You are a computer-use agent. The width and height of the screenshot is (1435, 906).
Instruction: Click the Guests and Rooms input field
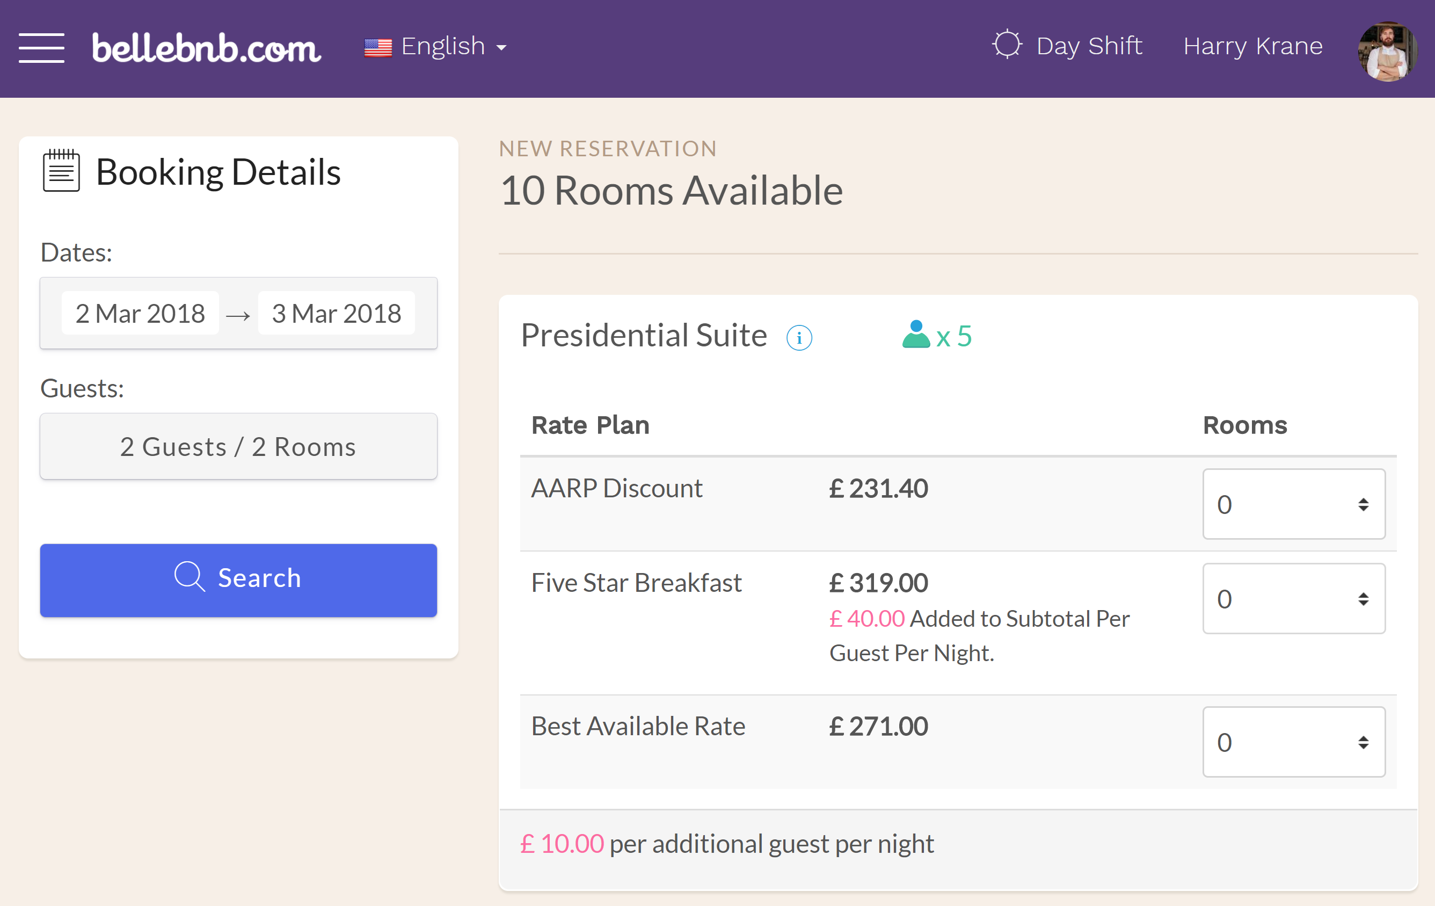click(x=238, y=446)
